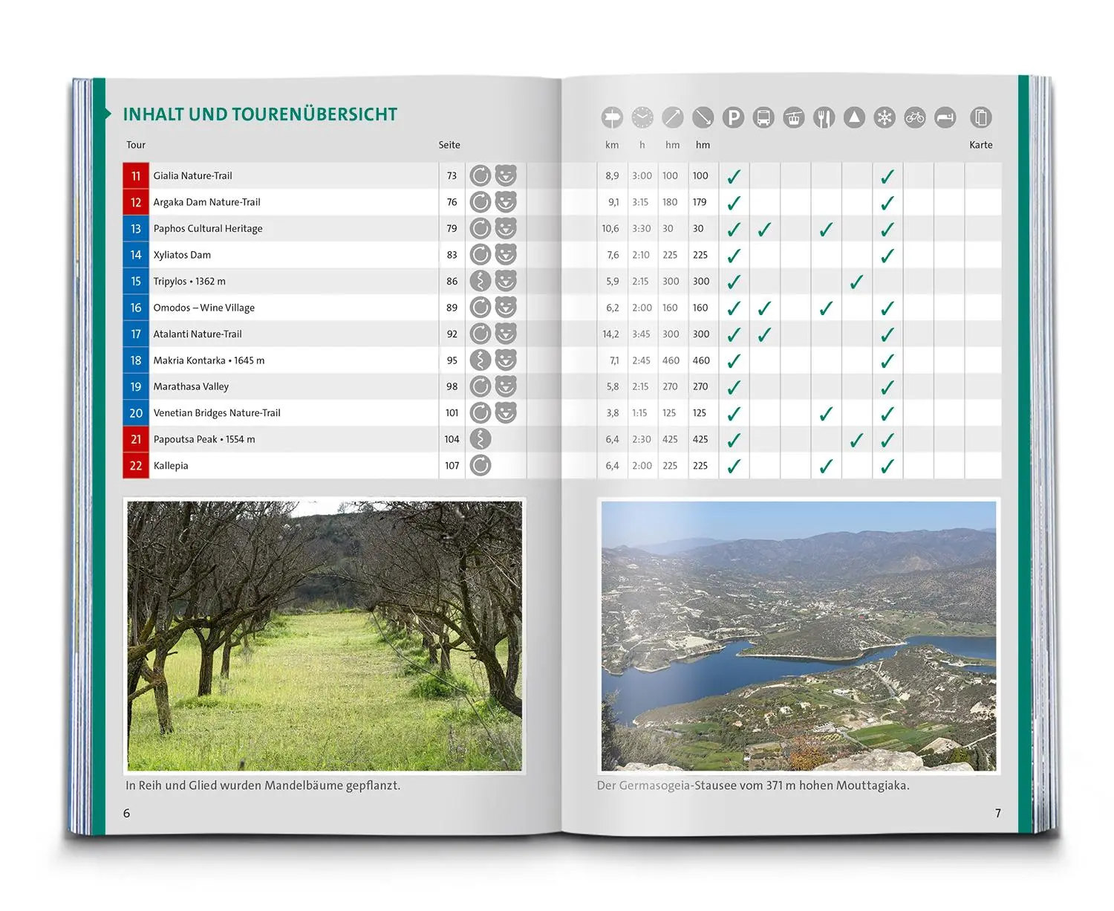Image resolution: width=1114 pixels, height=911 pixels.
Task: Click the restaurant checkmark in Venetian Bridges row
Action: [826, 413]
